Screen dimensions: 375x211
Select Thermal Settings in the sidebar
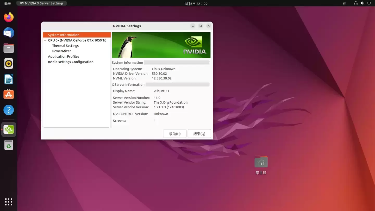coord(65,46)
